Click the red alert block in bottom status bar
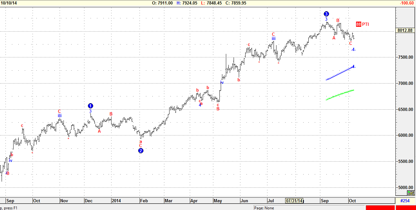This screenshot has width=416, height=210. coord(380,208)
